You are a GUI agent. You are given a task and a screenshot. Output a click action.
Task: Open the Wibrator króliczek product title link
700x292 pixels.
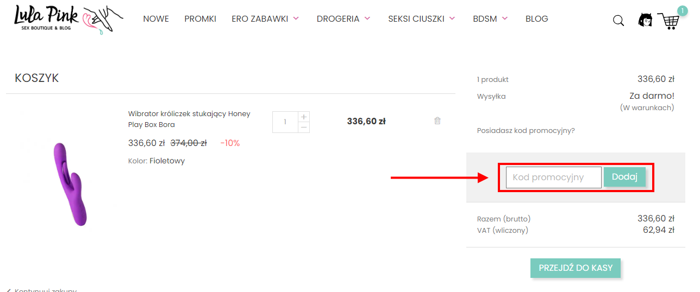coord(189,119)
